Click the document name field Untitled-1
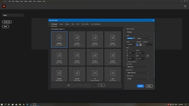This screenshot has width=189, height=106. pyautogui.click(x=139, y=32)
